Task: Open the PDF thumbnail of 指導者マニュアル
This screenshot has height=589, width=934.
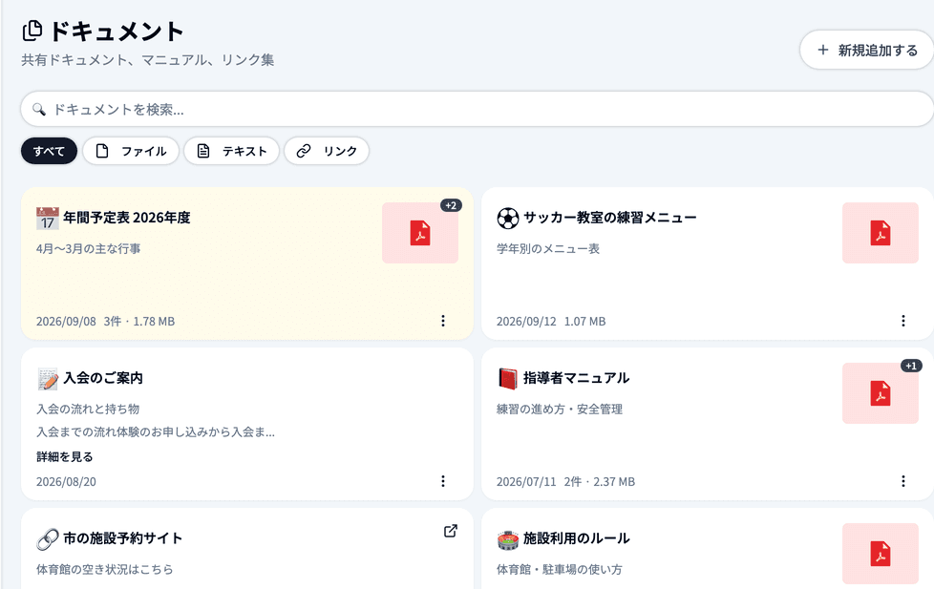Action: click(x=881, y=393)
